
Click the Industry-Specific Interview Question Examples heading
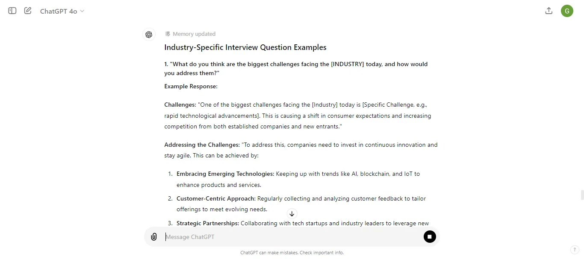(245, 47)
